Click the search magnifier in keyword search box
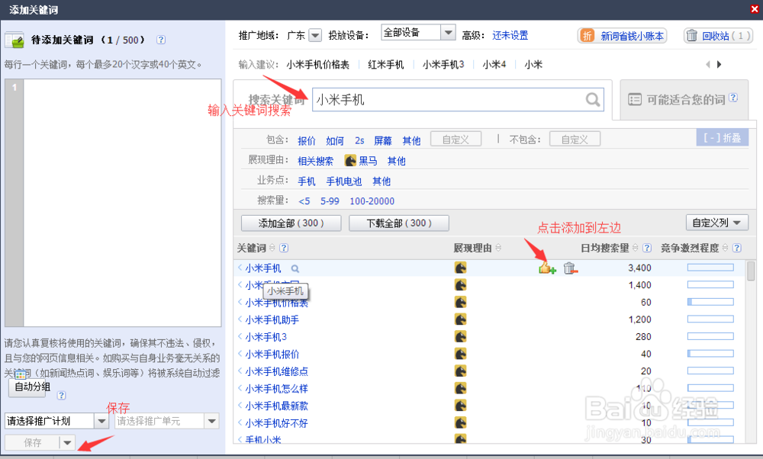 pyautogui.click(x=593, y=100)
